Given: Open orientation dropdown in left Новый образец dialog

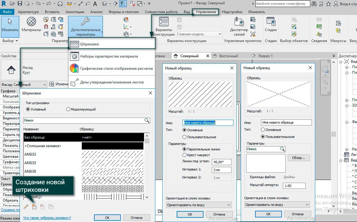Looking at the screenshot, I should pos(199,205).
